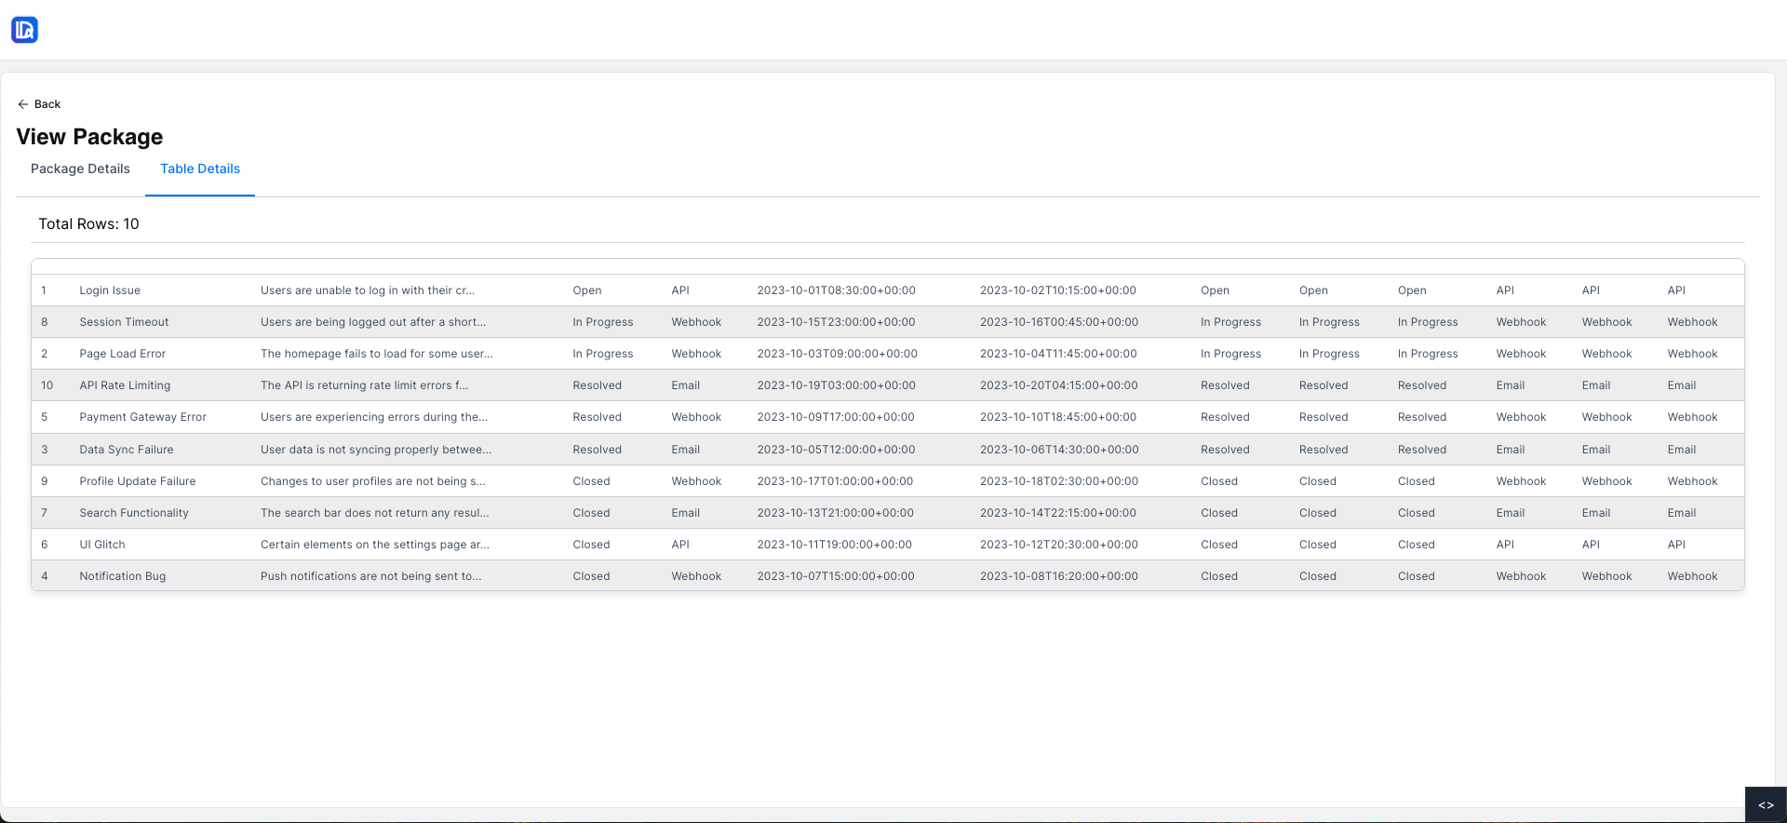Image resolution: width=1787 pixels, height=823 pixels.
Task: Click the UI Glitch row name
Action: pyautogui.click(x=101, y=545)
